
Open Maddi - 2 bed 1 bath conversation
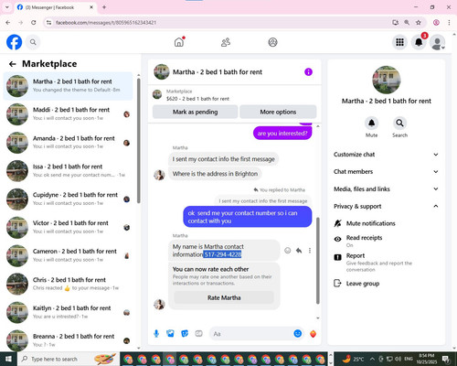tap(69, 114)
